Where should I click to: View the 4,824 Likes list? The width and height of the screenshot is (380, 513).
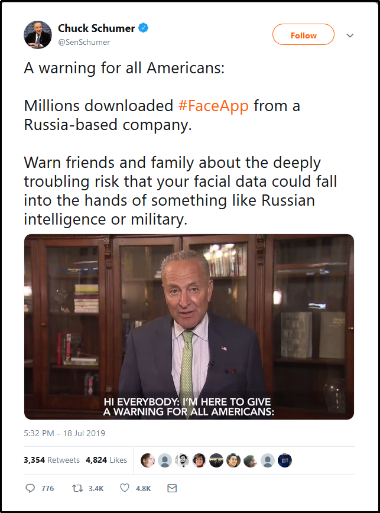point(106,460)
